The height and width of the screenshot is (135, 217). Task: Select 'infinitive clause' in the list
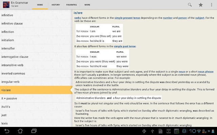pyautogui.click(x=36, y=23)
